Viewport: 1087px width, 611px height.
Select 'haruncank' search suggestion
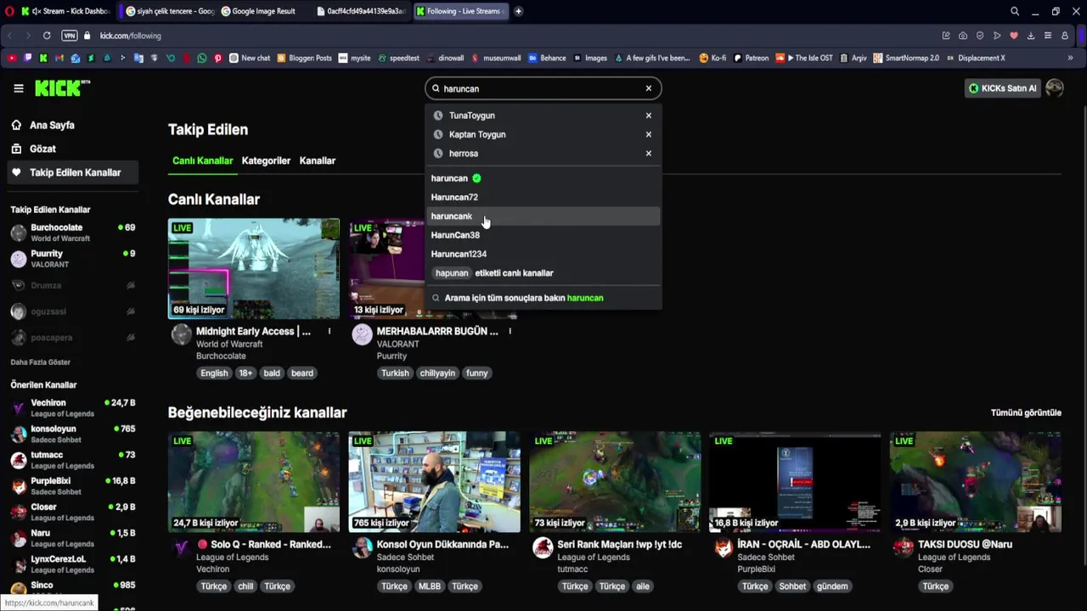543,216
